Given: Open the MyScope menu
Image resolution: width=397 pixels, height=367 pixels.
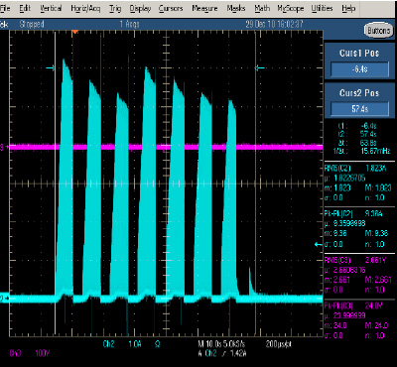Looking at the screenshot, I should [290, 9].
